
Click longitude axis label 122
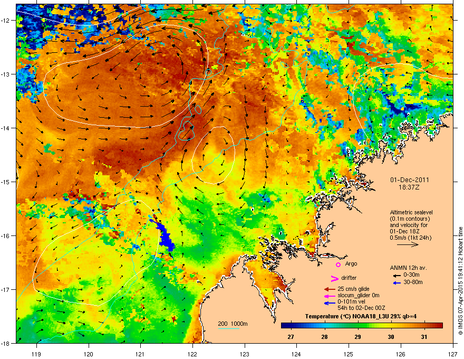pyautogui.click(x=192, y=354)
